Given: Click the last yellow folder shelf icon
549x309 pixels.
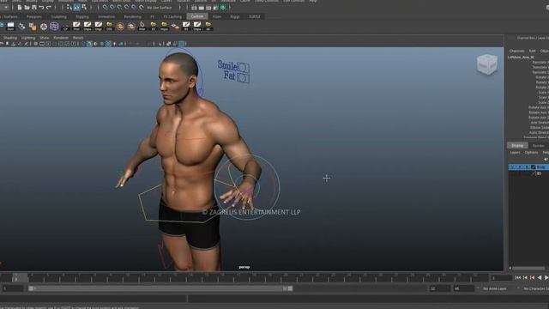Looking at the screenshot, I should [x=208, y=26].
